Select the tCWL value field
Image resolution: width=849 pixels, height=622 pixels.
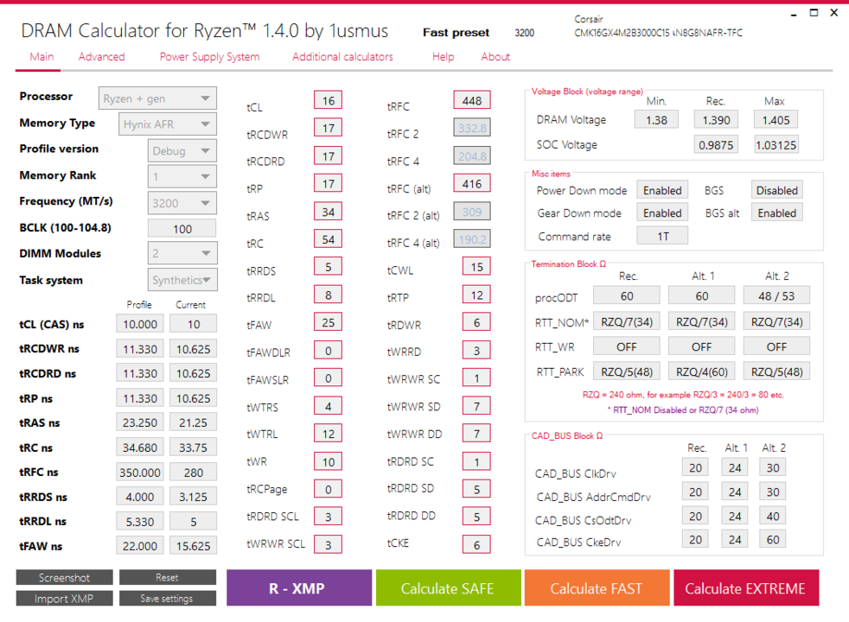point(476,267)
